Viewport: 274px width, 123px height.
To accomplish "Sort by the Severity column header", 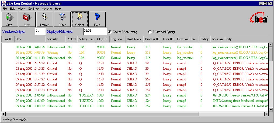I will click(56, 39).
